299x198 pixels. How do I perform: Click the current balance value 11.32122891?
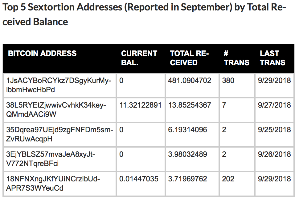pyautogui.click(x=140, y=105)
